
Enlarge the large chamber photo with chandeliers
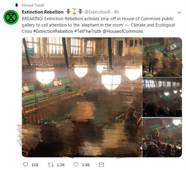click(82, 97)
